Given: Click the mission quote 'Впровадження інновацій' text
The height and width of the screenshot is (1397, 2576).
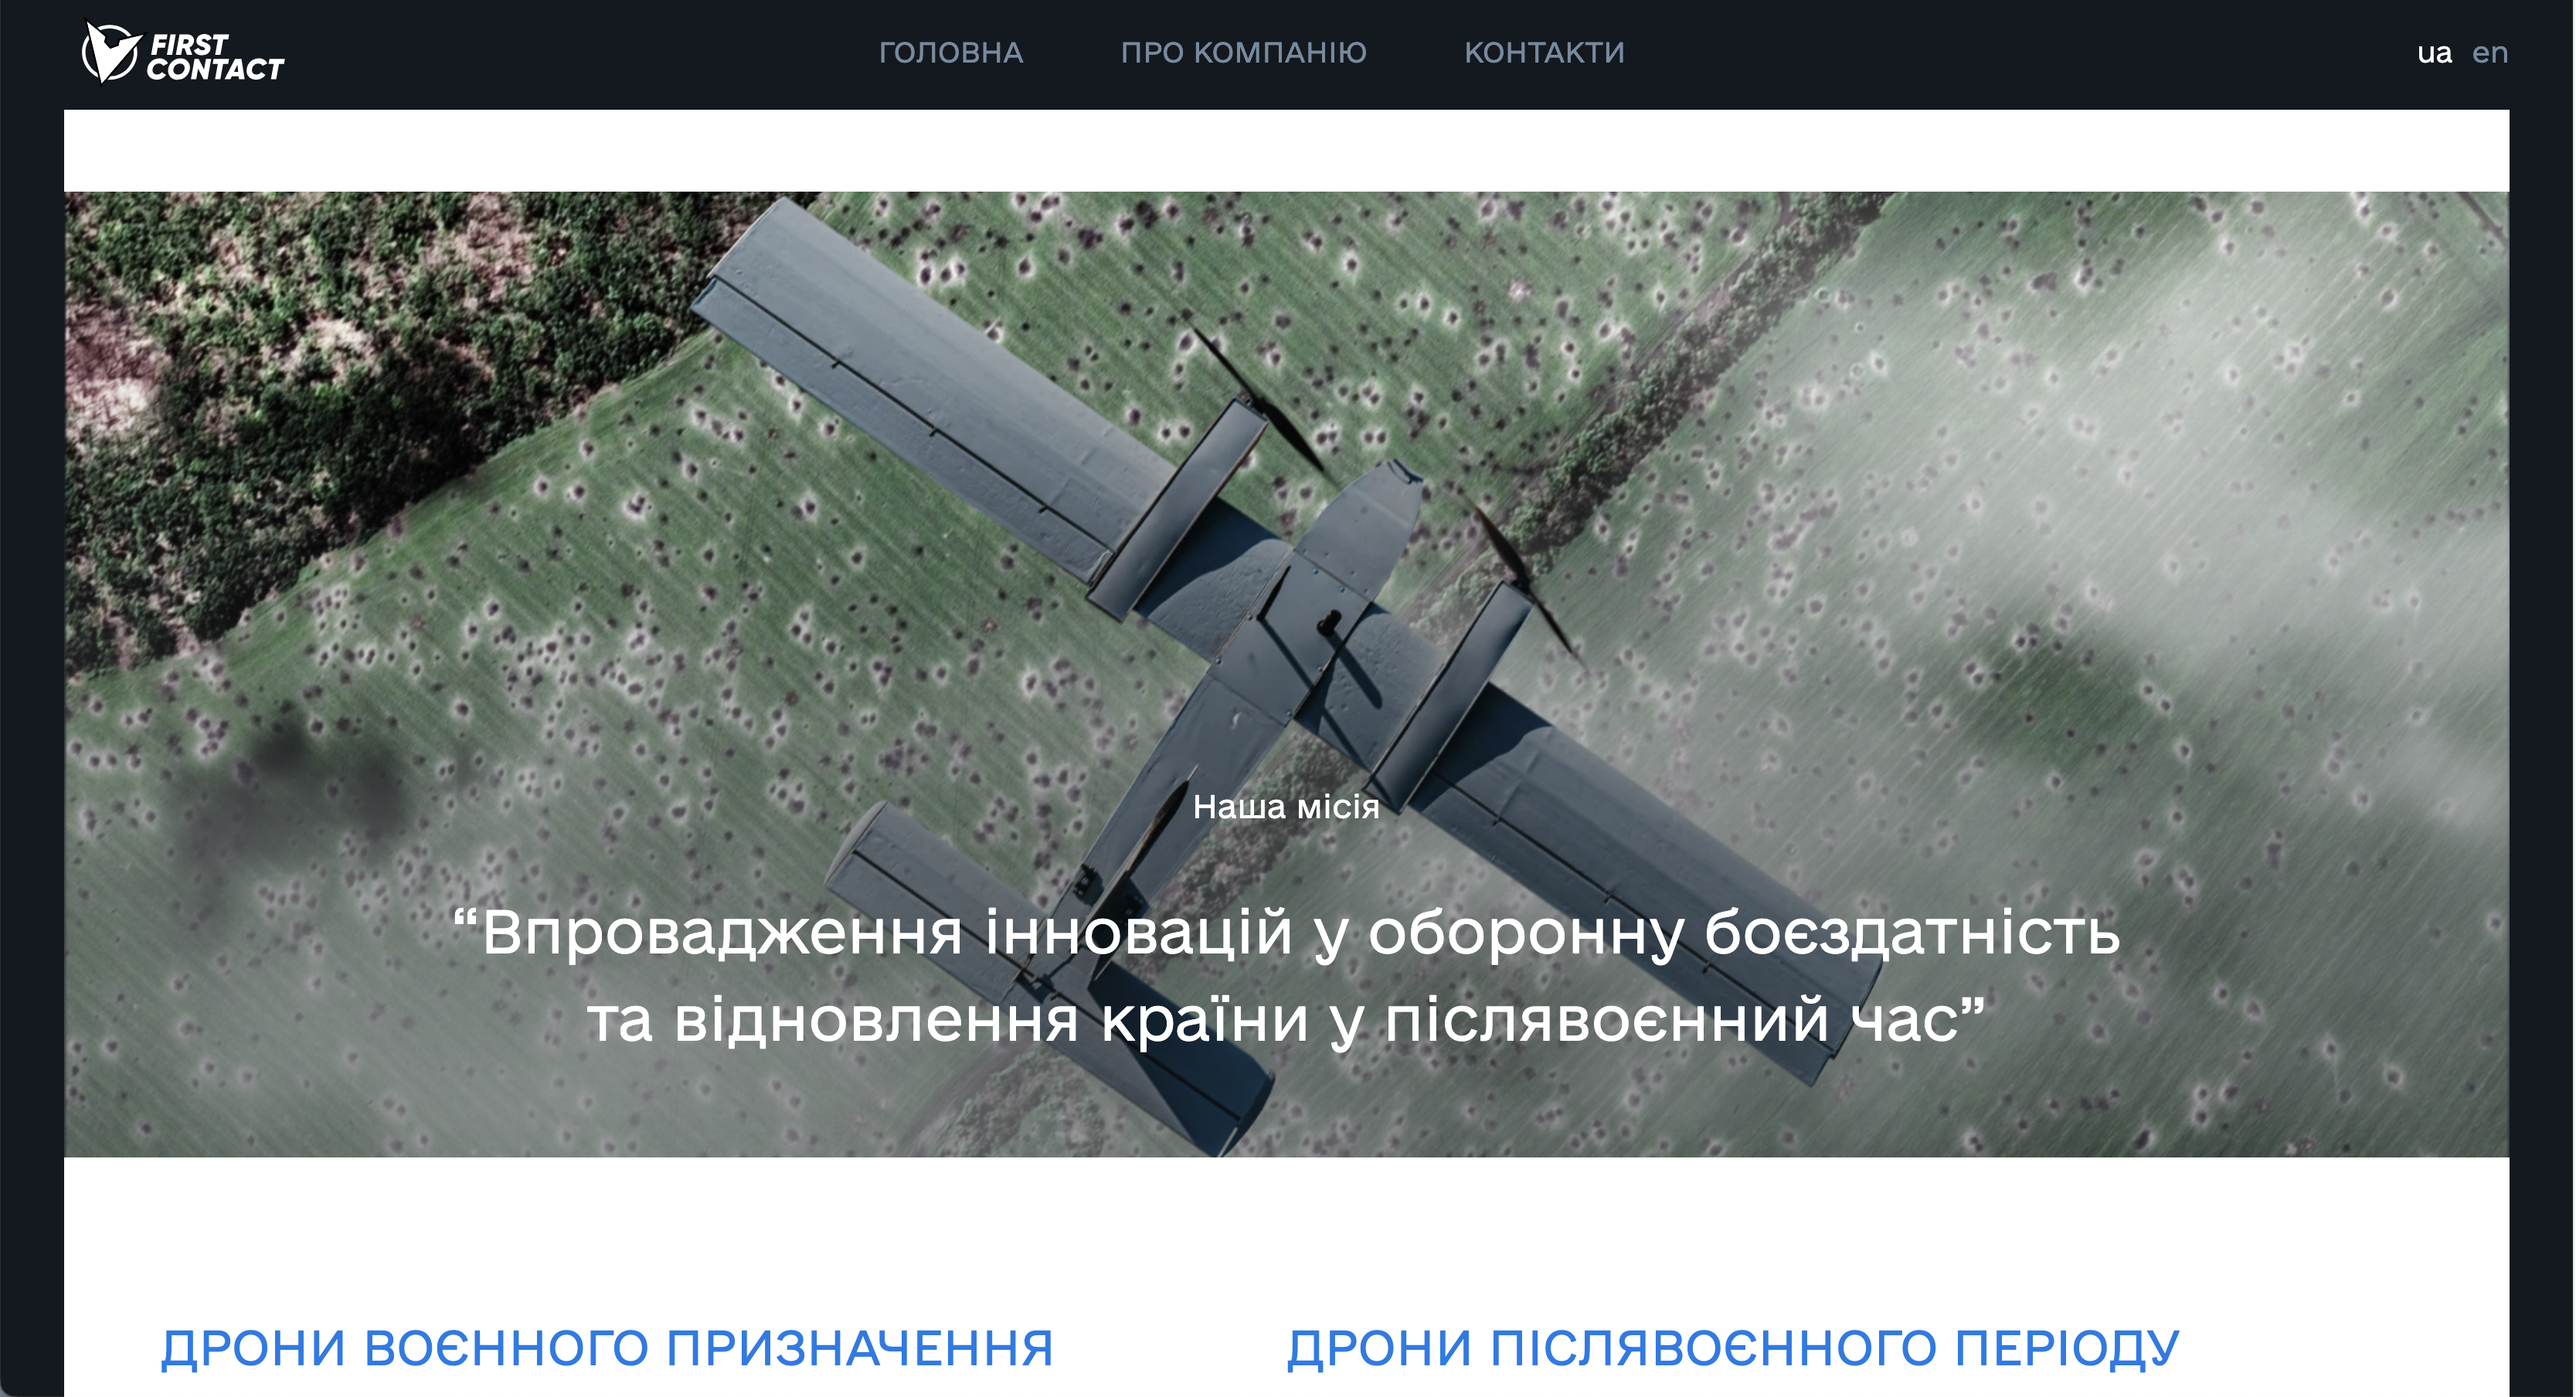Looking at the screenshot, I should 1286,976.
